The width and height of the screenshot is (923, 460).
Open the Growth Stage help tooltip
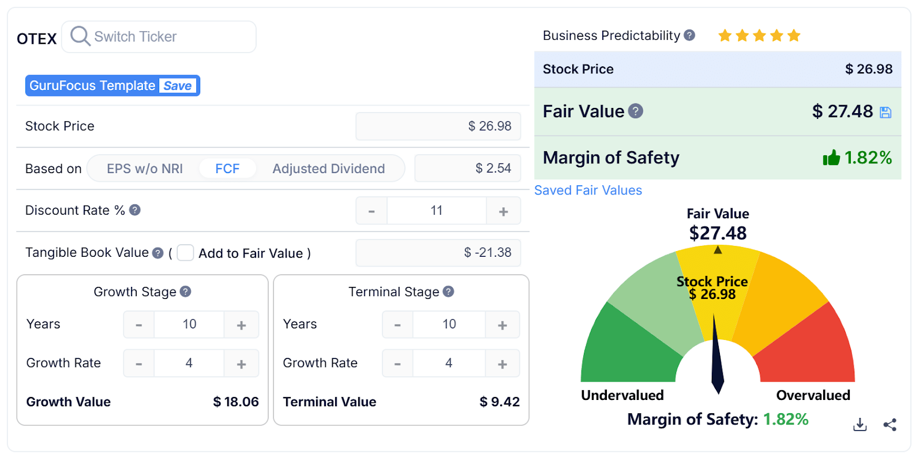click(x=185, y=291)
